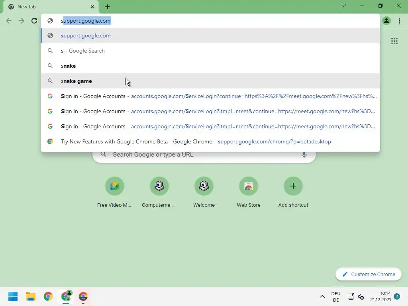
Task: Open the Web Store shortcut
Action: [249, 192]
